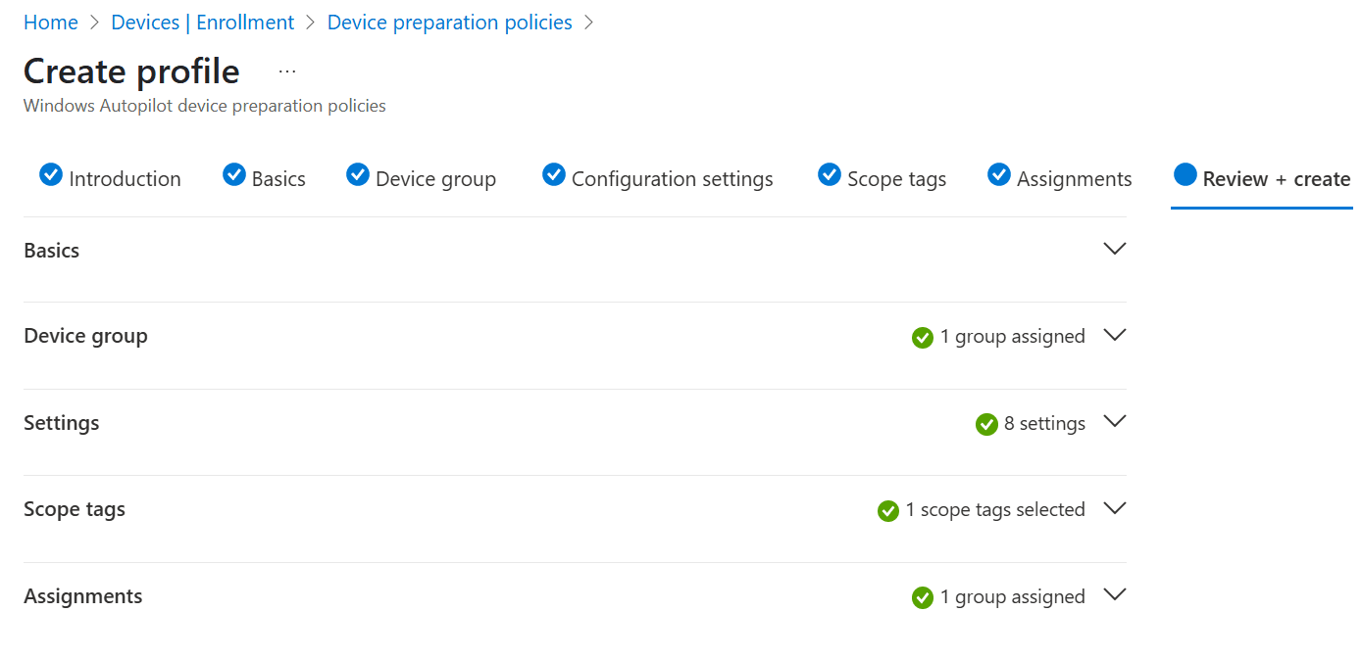Open the more options ellipsis beside Create profile

(x=287, y=71)
